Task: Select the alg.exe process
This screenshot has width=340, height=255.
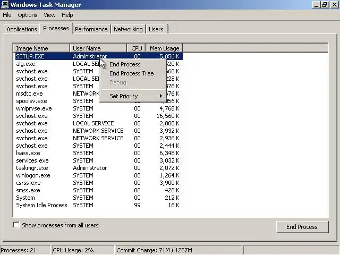Action: [x=25, y=64]
